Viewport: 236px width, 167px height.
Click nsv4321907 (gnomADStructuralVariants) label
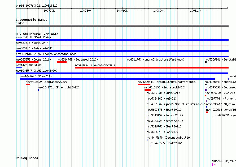tap(176, 104)
